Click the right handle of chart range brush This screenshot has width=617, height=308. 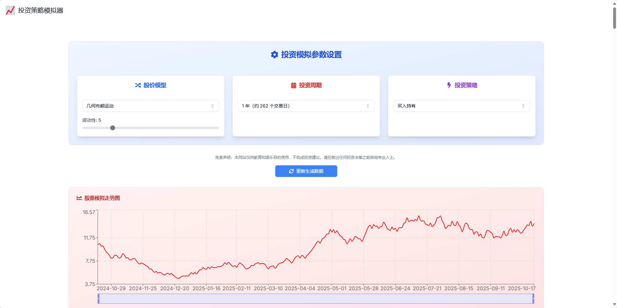point(533,299)
